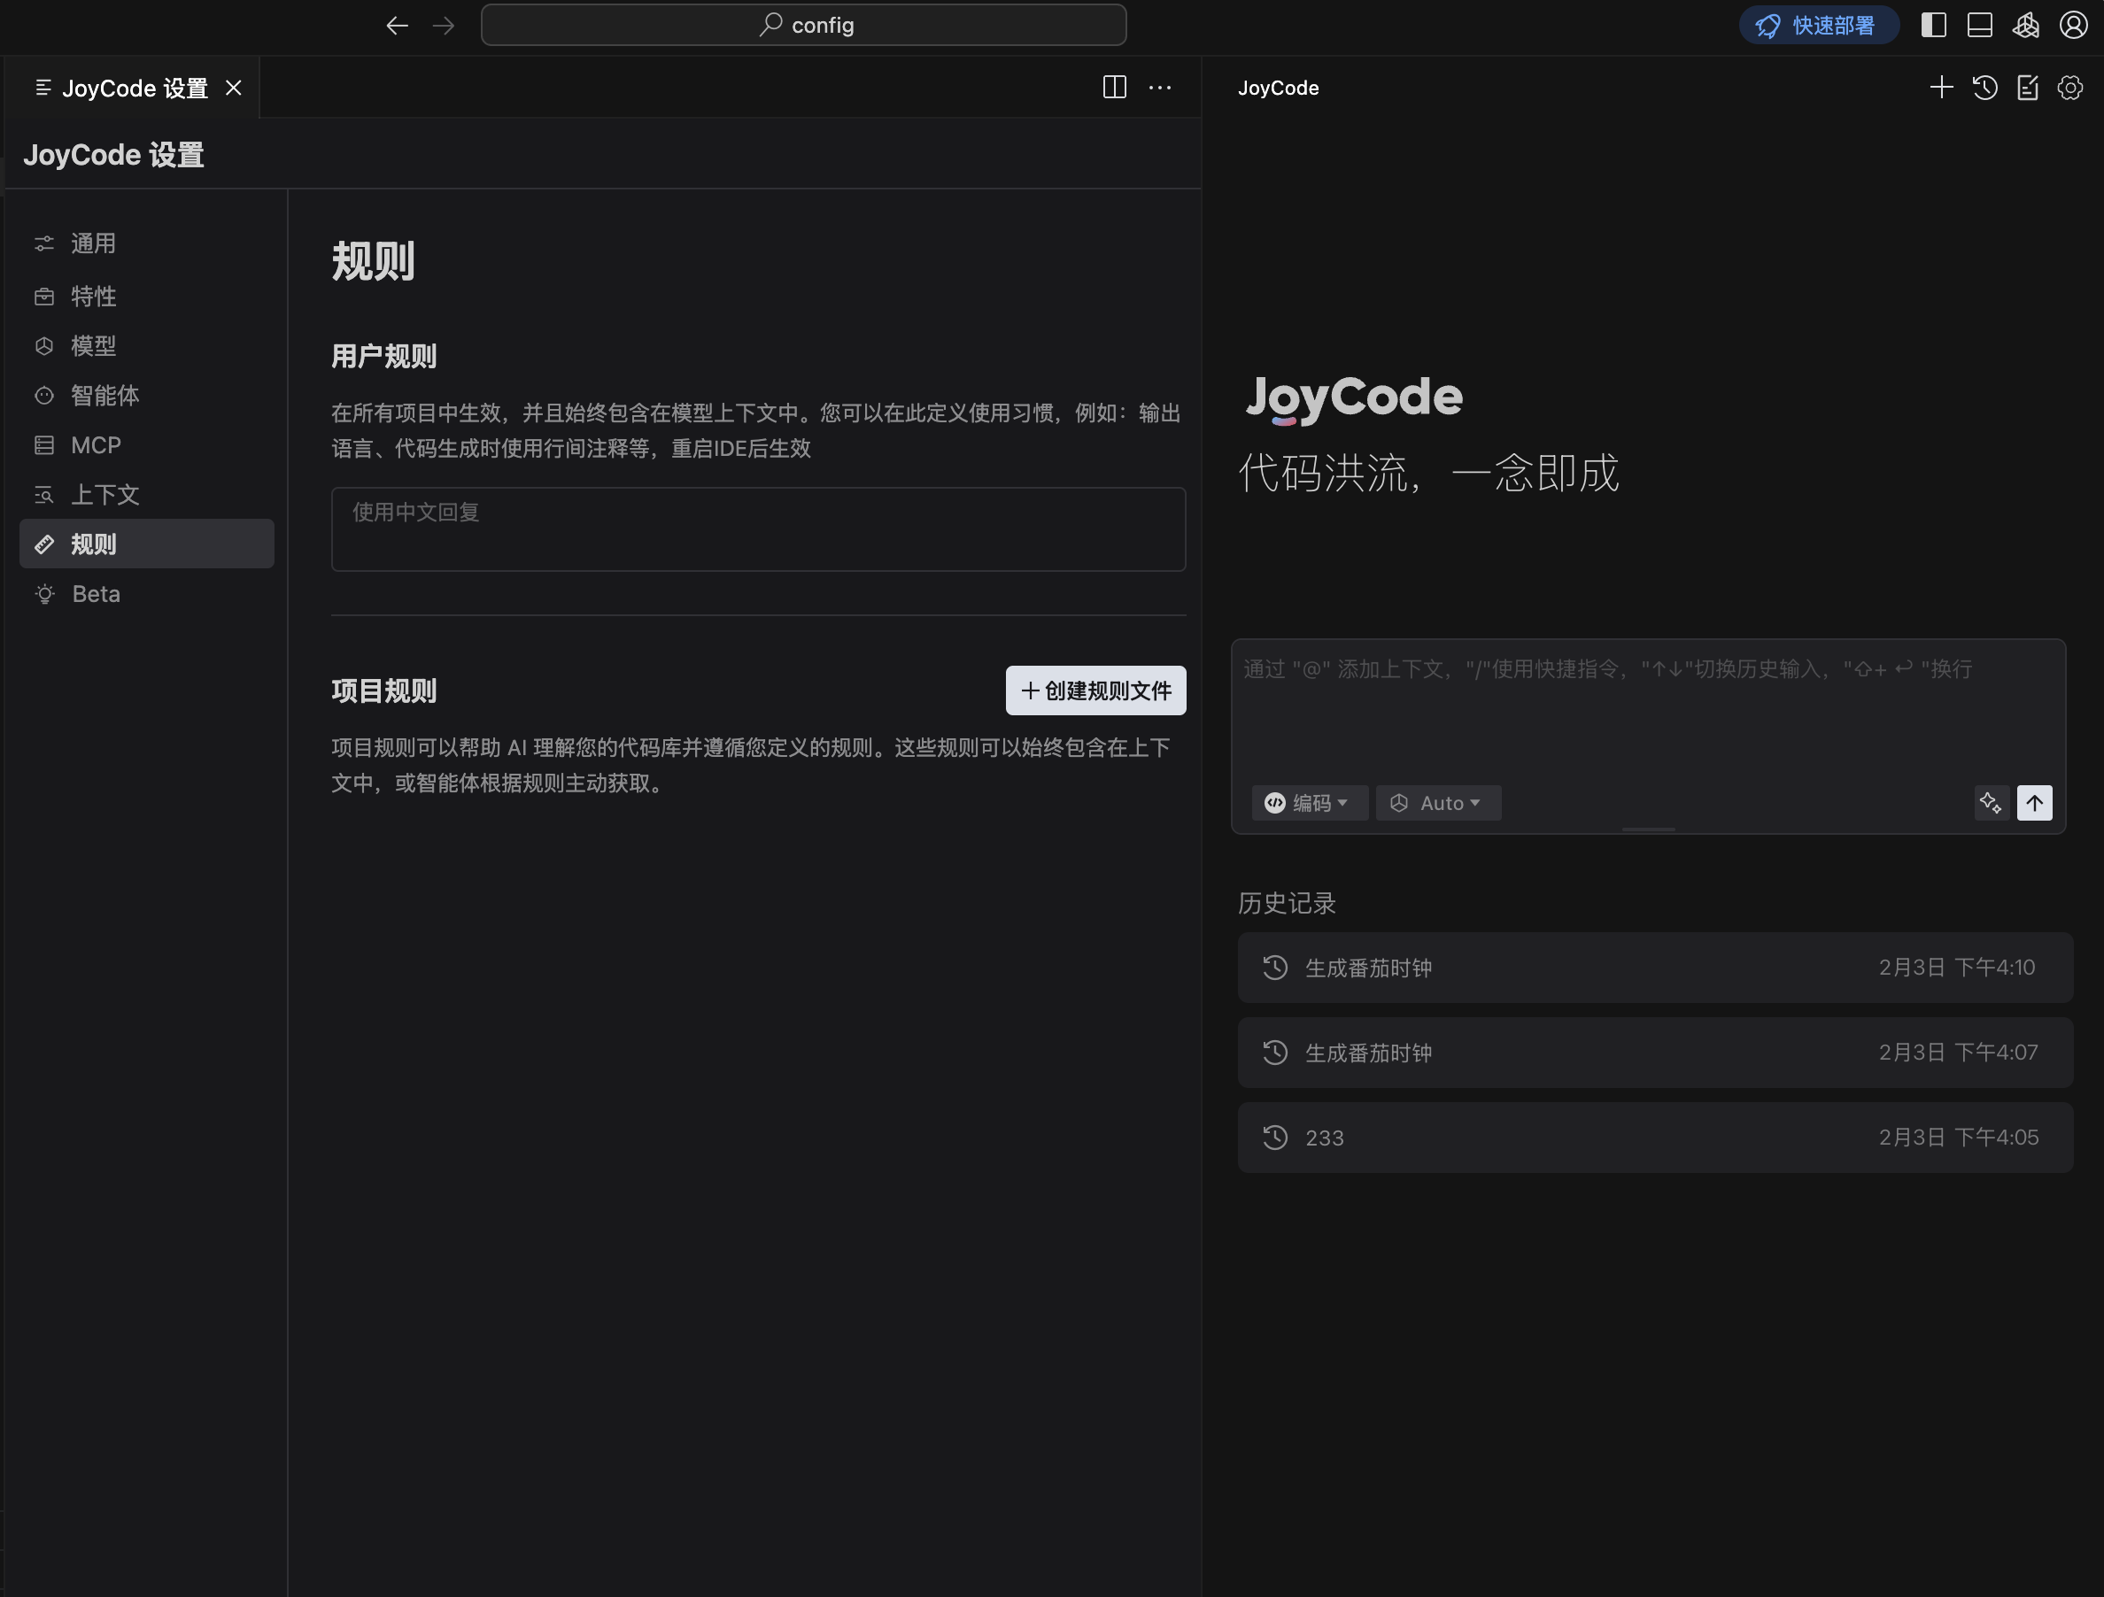Open the JoyCode panel settings gear

click(x=2070, y=88)
